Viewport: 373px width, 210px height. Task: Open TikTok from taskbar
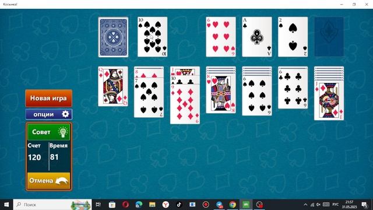tap(179, 205)
